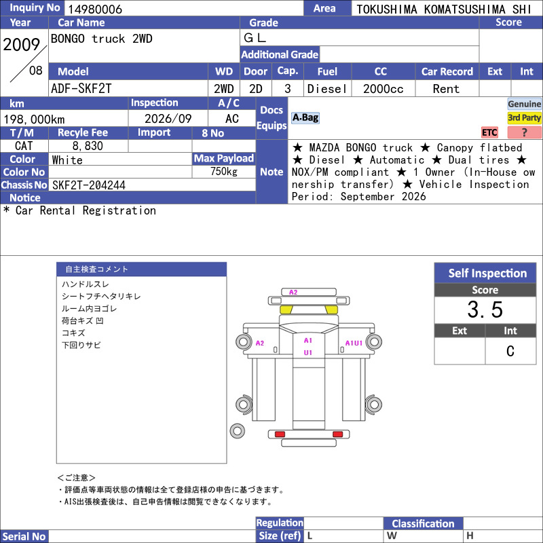Click the red ETC badge
Viewport: 543px width, 543px height.
click(x=489, y=132)
